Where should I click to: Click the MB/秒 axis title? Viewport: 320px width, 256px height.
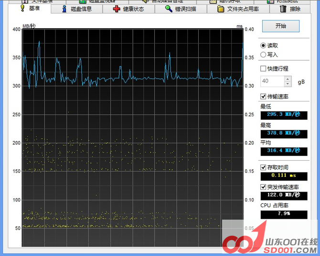29,26
